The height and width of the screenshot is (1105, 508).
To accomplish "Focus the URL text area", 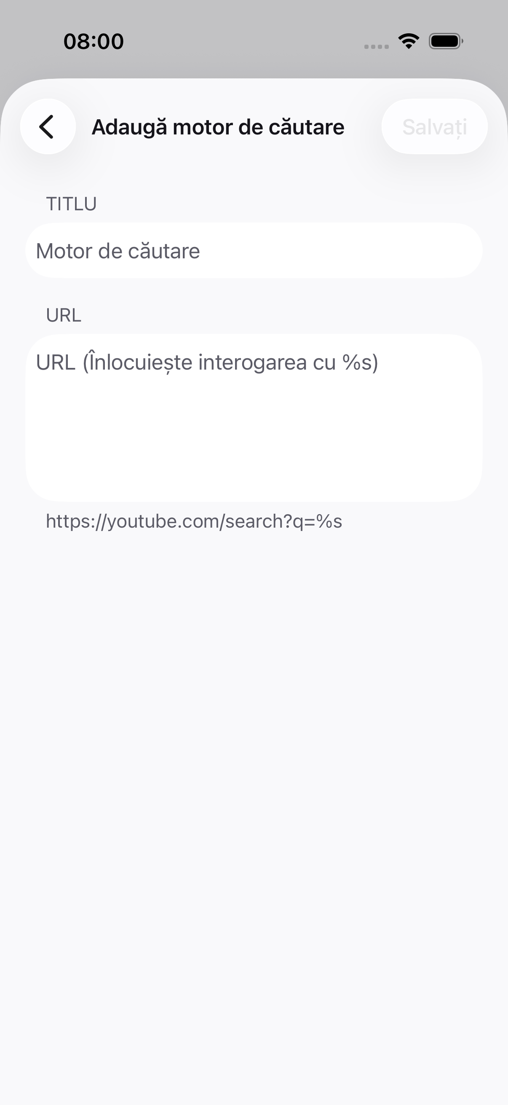I will coord(254,418).
